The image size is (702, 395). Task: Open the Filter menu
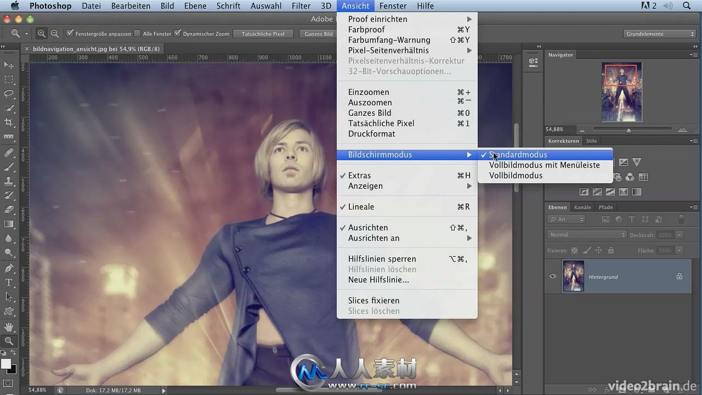301,6
